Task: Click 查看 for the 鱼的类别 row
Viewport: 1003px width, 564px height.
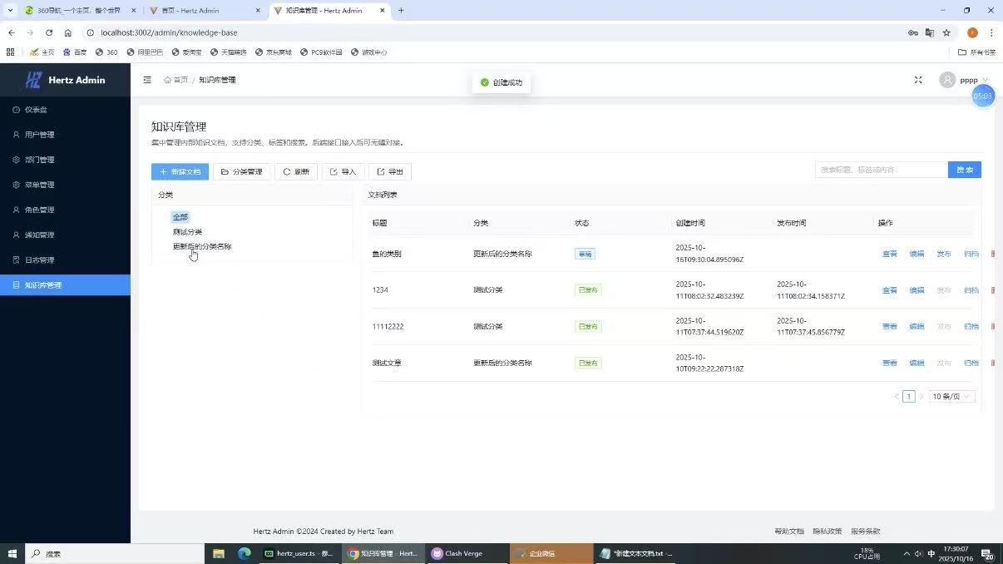Action: coord(890,254)
